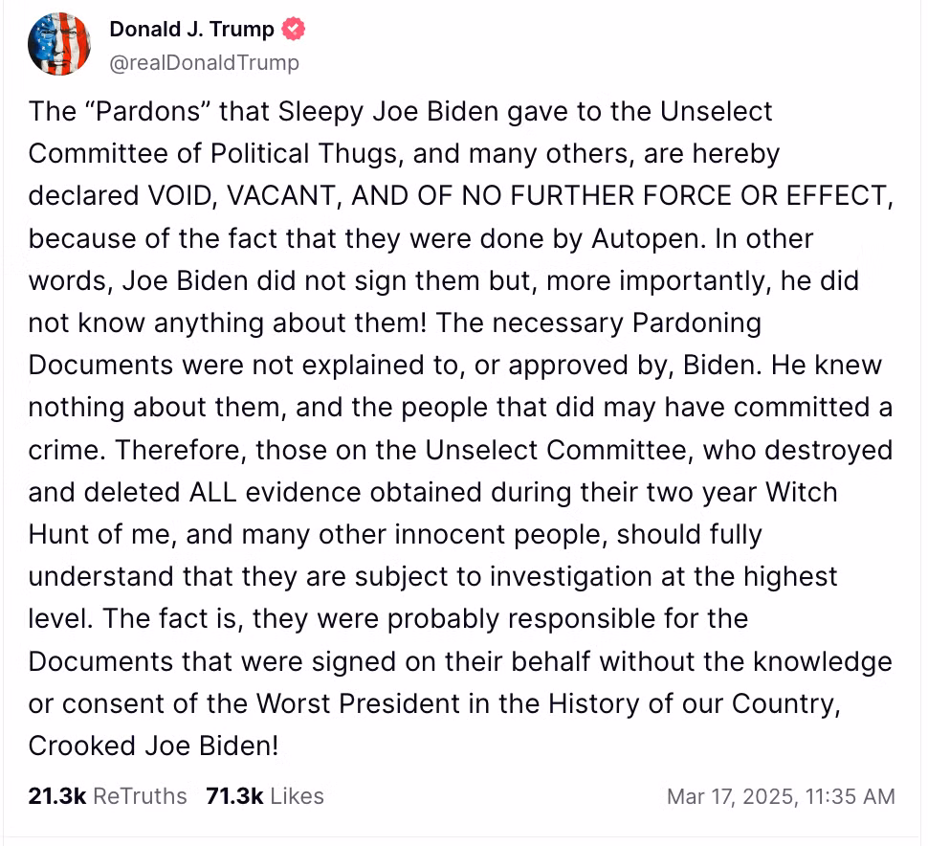
Task: Click the red verified checkmark badge
Action: (x=293, y=29)
